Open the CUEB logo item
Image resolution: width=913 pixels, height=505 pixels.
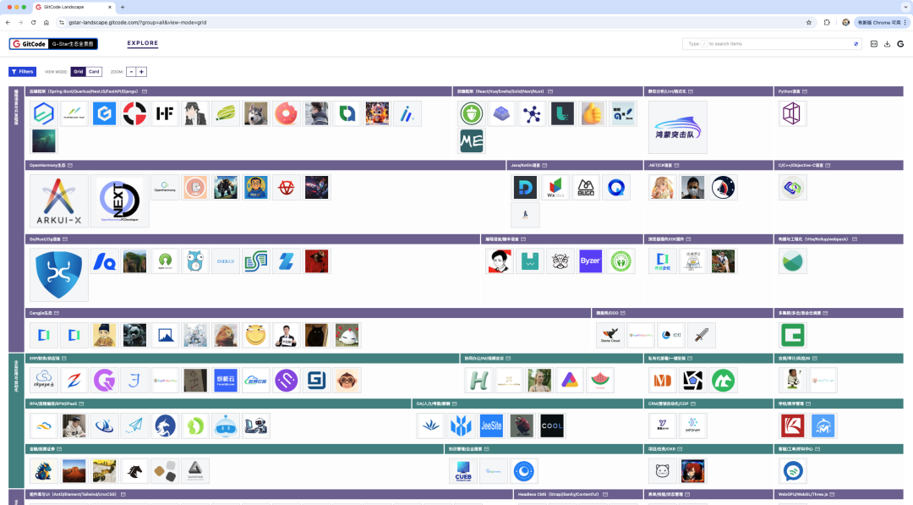coord(463,470)
